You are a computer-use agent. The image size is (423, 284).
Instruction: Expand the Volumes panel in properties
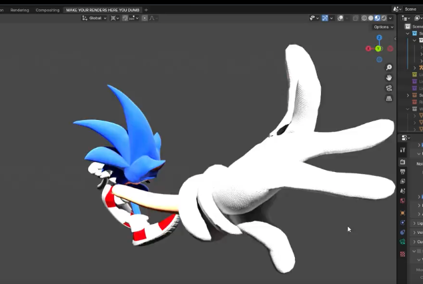point(417,233)
